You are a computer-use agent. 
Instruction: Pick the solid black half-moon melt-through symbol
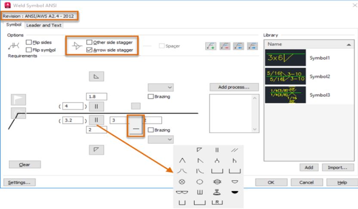point(235,192)
